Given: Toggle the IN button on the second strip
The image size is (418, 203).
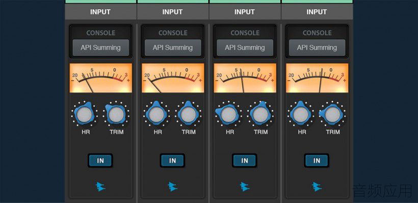Looking at the screenshot, I should tap(172, 161).
